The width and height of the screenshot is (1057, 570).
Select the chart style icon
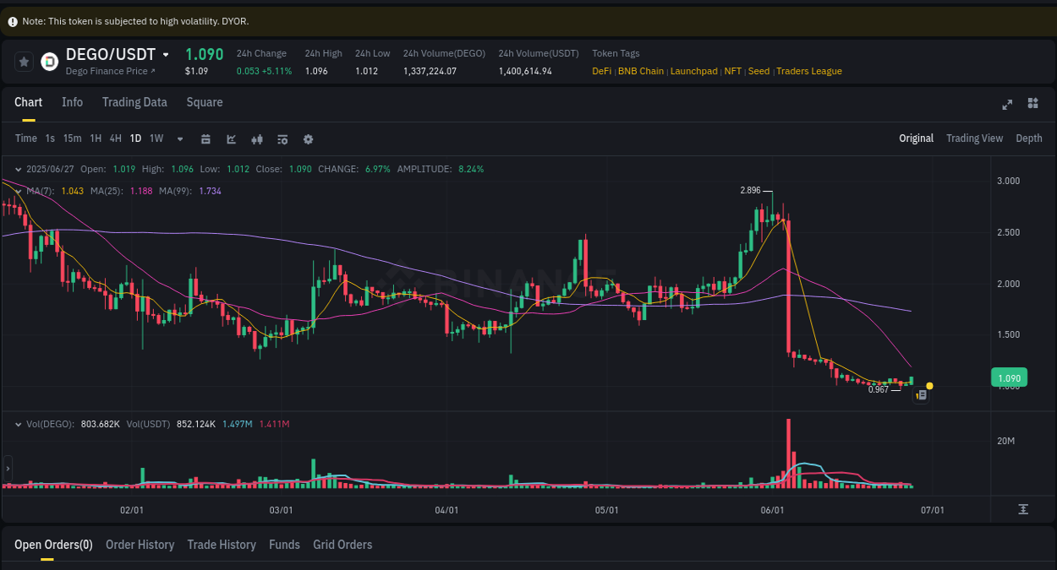[231, 138]
